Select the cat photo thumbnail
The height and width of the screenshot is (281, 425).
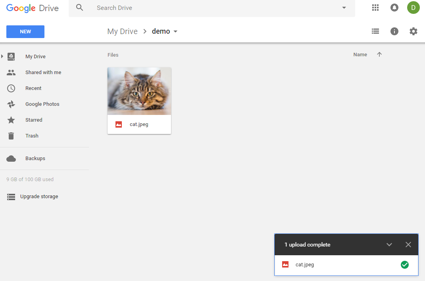point(139,91)
